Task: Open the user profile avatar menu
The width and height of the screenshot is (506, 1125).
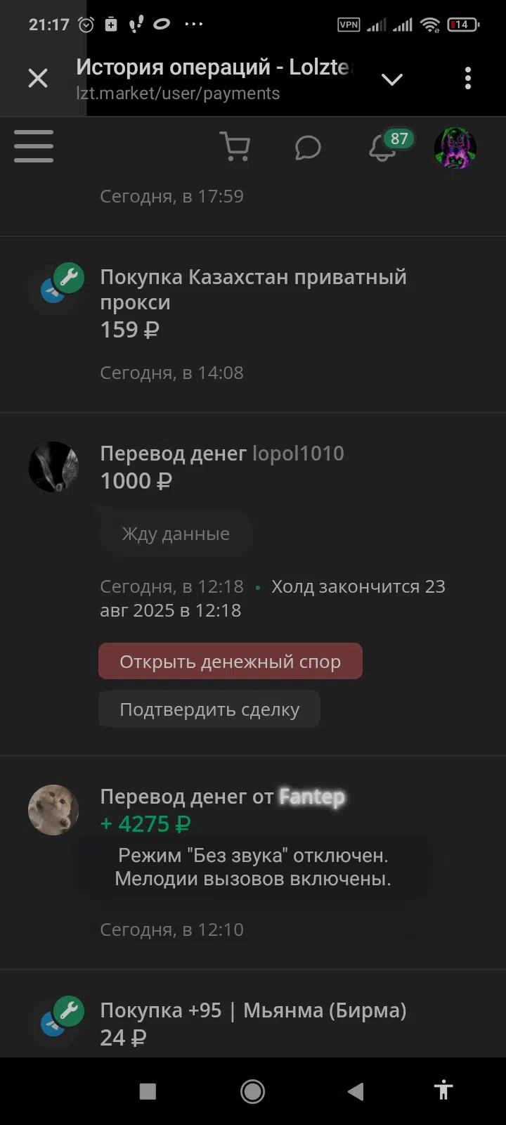Action: [455, 148]
